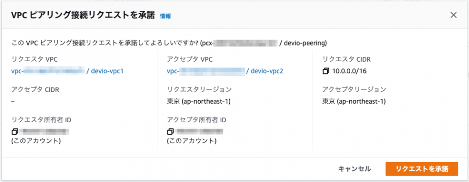Click the アクセプタ VPC field label
The image size is (469, 182).
pos(190,59)
